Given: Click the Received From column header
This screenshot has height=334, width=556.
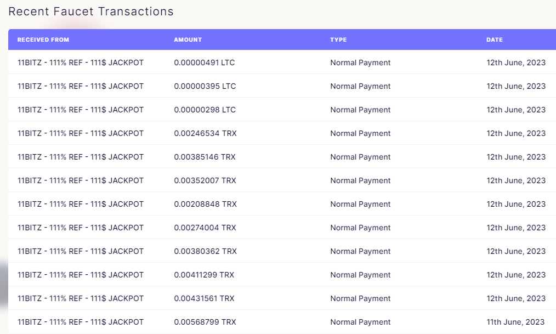Looking at the screenshot, I should 43,40.
